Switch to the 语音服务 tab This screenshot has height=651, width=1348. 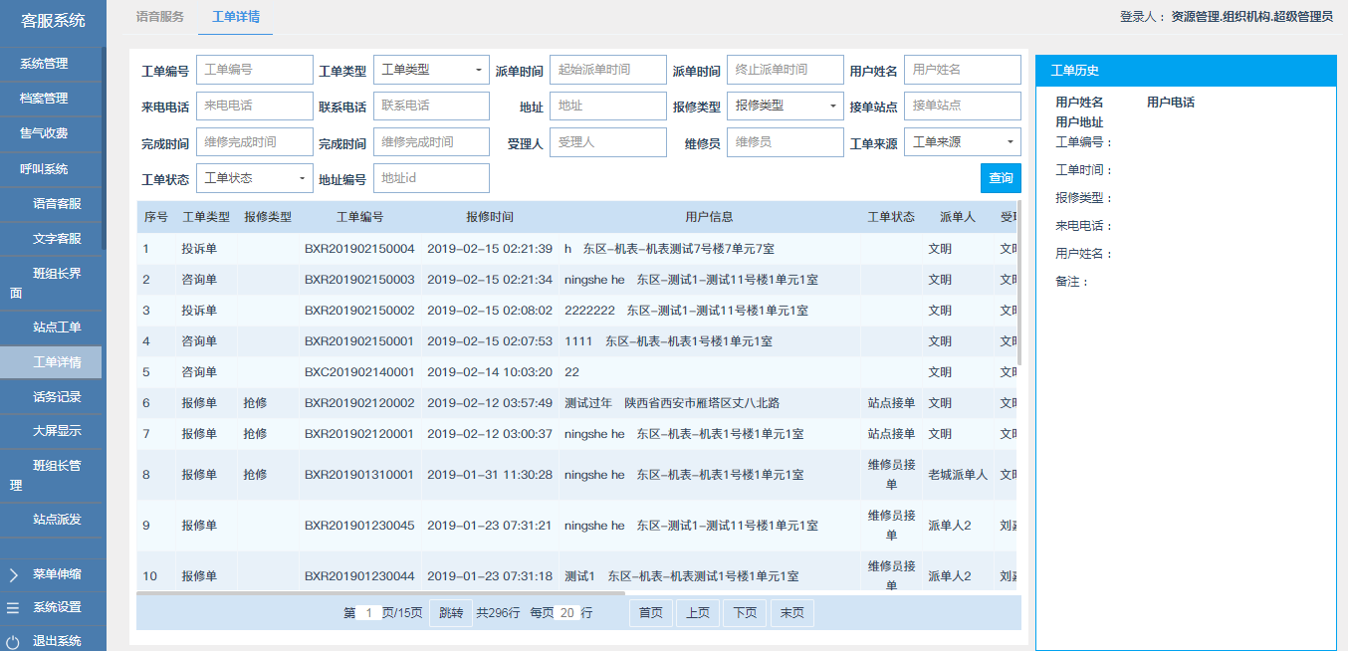tap(159, 17)
